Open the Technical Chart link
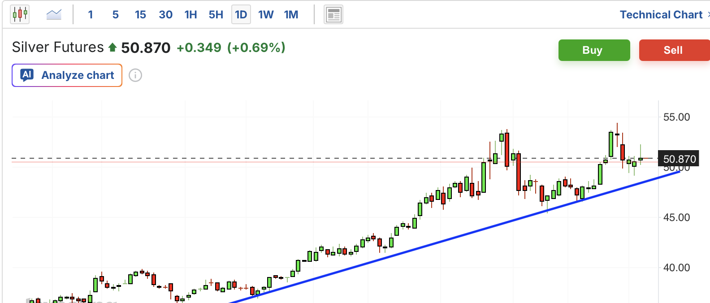This screenshot has width=710, height=303. point(661,15)
